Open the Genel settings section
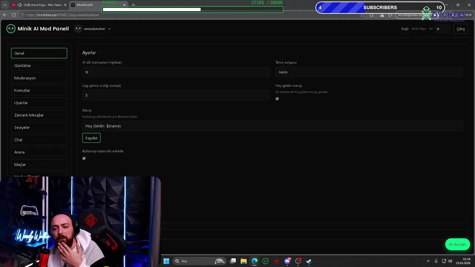 [39, 53]
